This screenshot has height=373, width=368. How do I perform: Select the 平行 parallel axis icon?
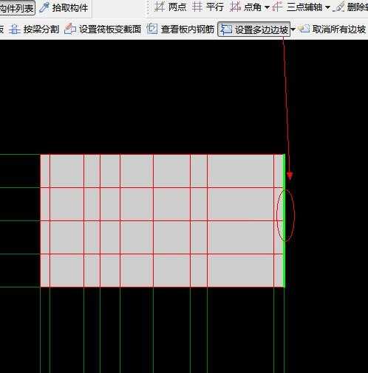197,7
